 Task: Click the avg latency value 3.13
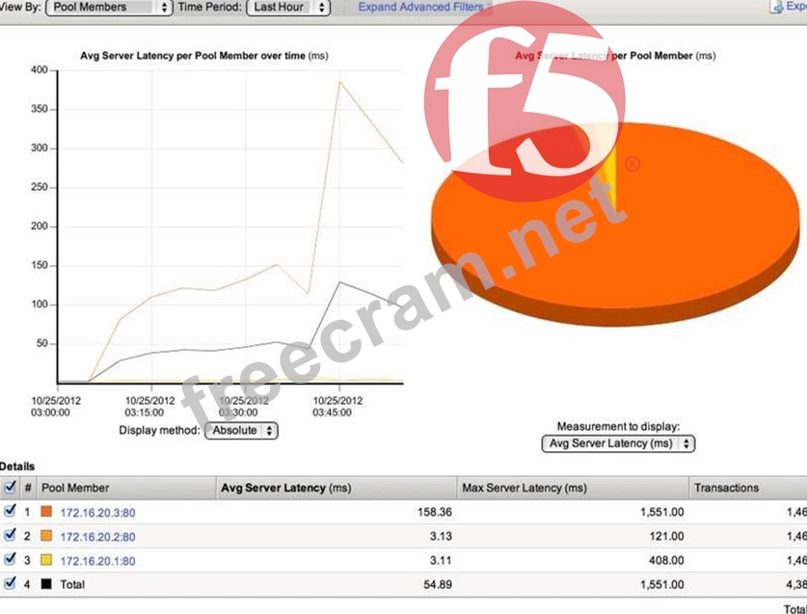[441, 536]
